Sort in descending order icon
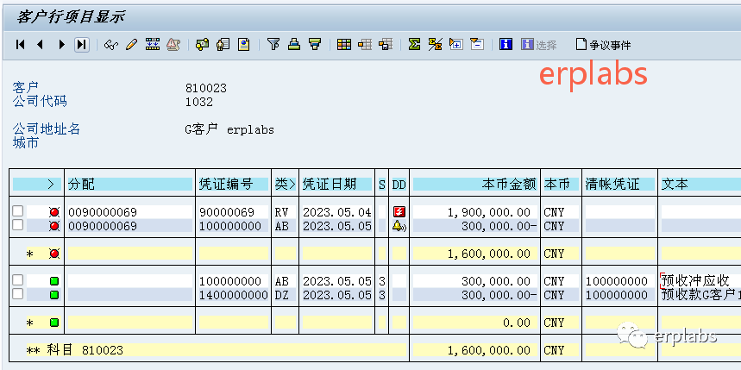 coord(315,45)
